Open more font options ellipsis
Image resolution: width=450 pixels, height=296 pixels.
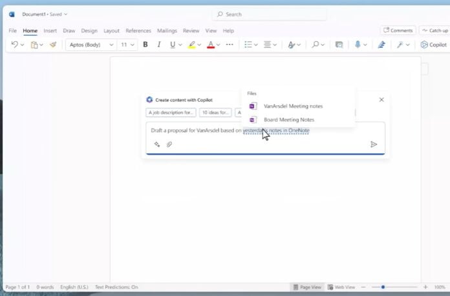pos(230,44)
